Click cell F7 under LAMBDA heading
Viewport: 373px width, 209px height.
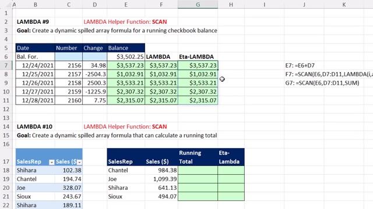pos(161,66)
